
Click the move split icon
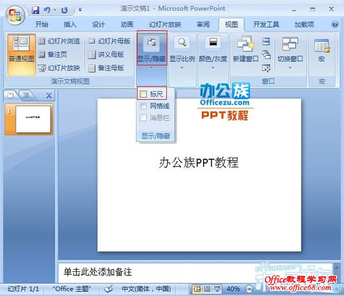click(266, 68)
